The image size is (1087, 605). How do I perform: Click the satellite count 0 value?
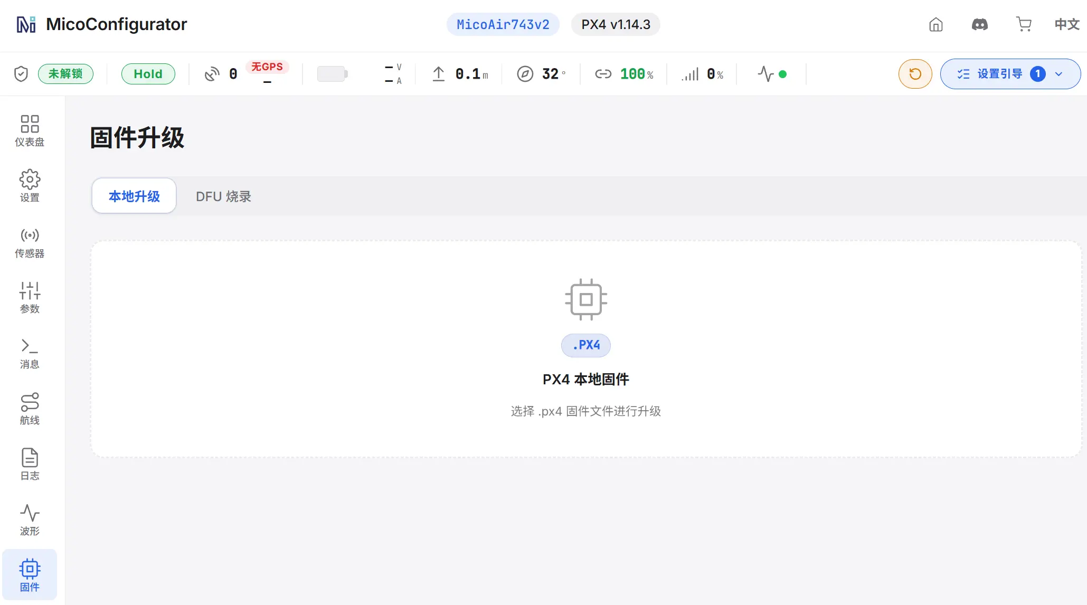tap(233, 74)
